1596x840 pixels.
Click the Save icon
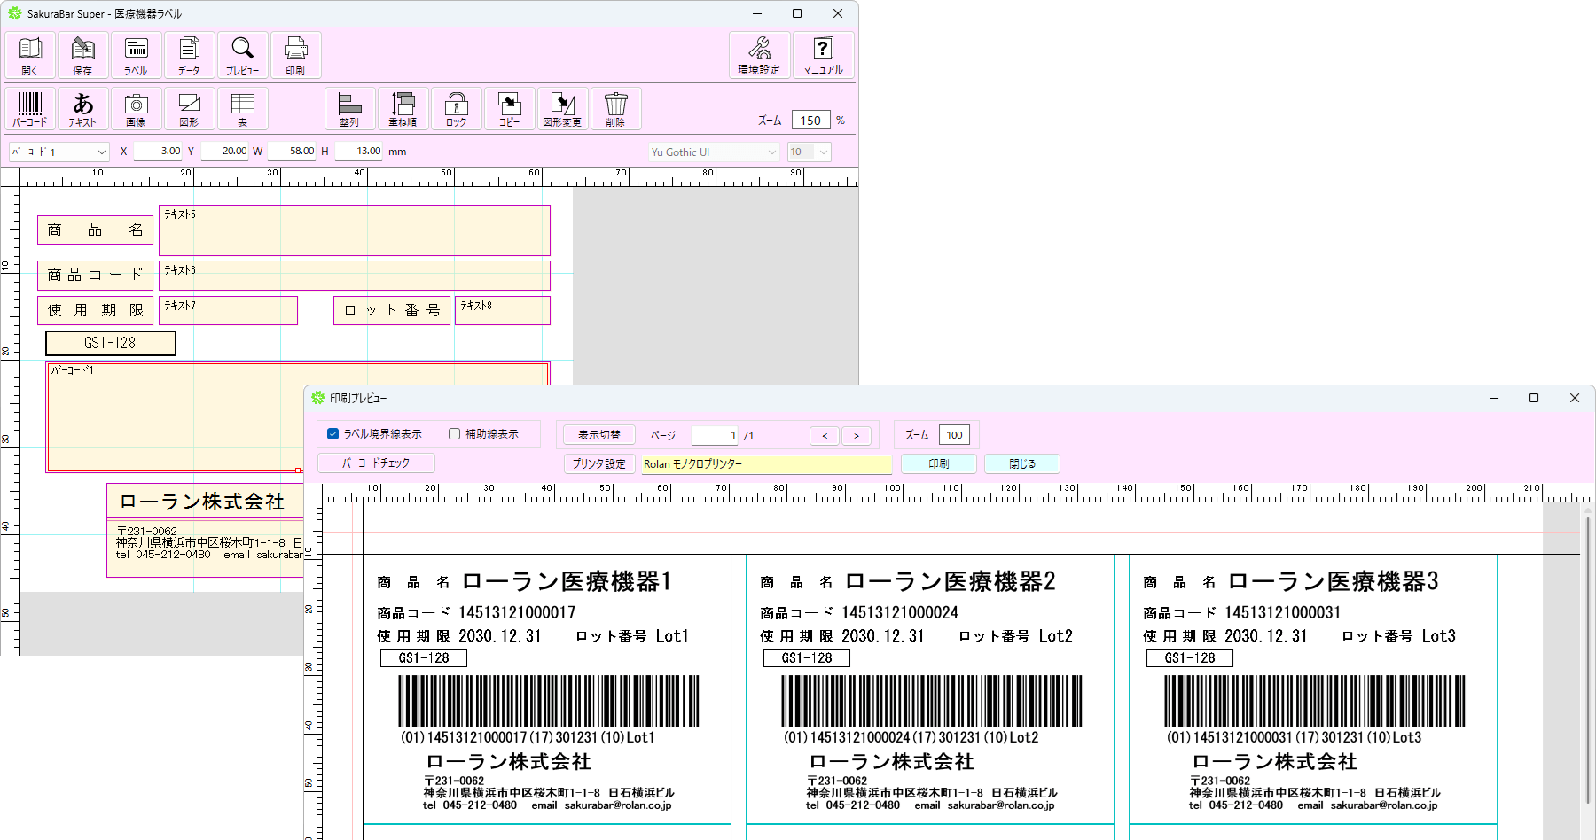click(82, 55)
